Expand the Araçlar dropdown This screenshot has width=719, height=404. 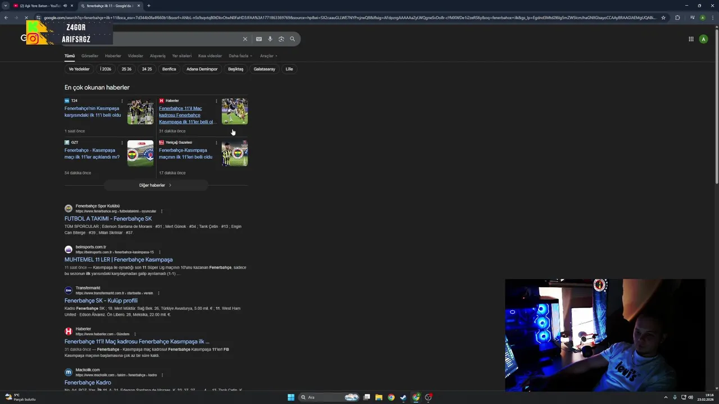click(269, 56)
